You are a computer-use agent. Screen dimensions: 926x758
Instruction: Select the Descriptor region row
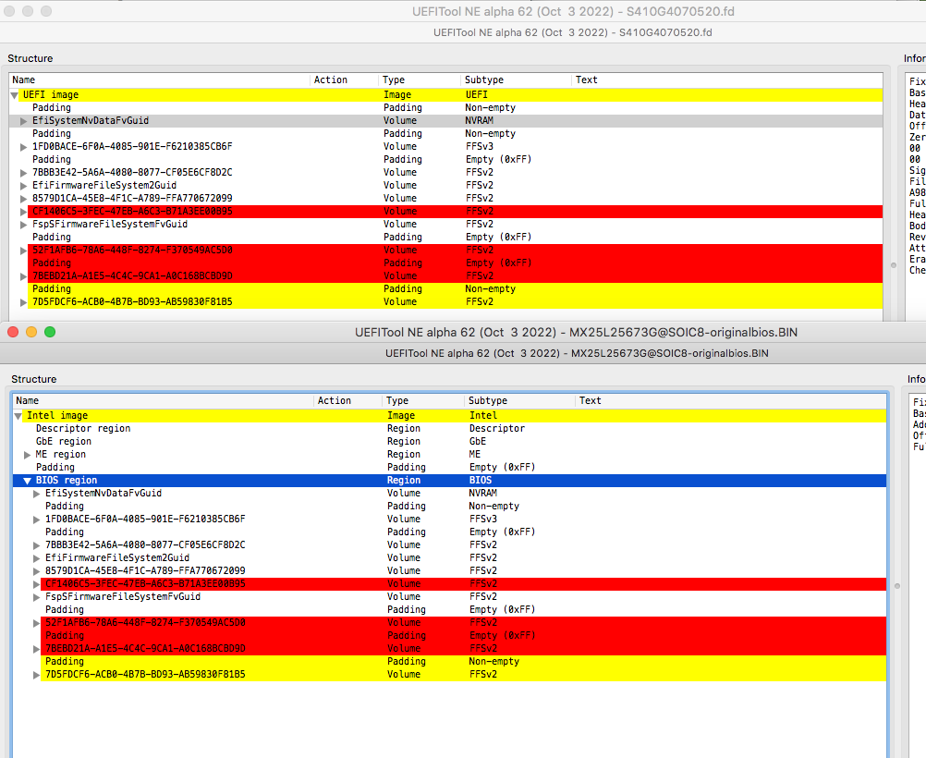point(449,428)
